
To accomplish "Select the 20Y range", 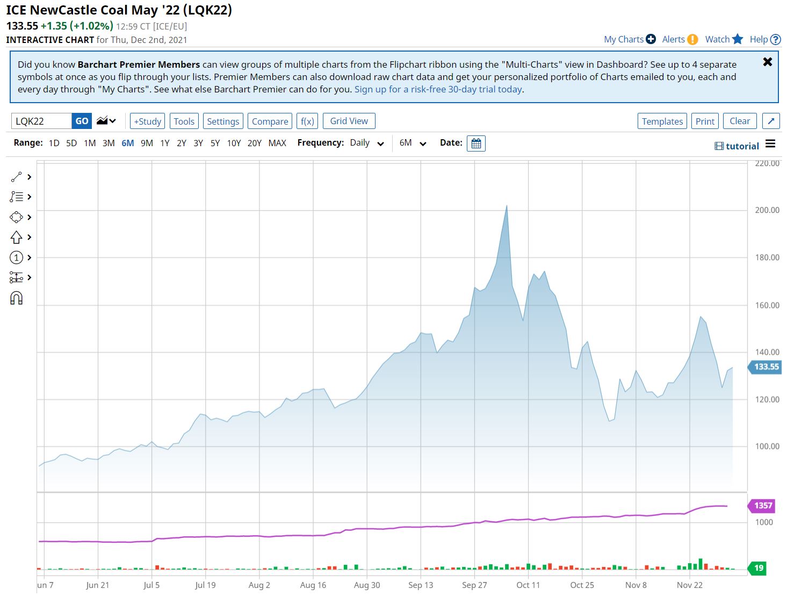I will coord(255,143).
